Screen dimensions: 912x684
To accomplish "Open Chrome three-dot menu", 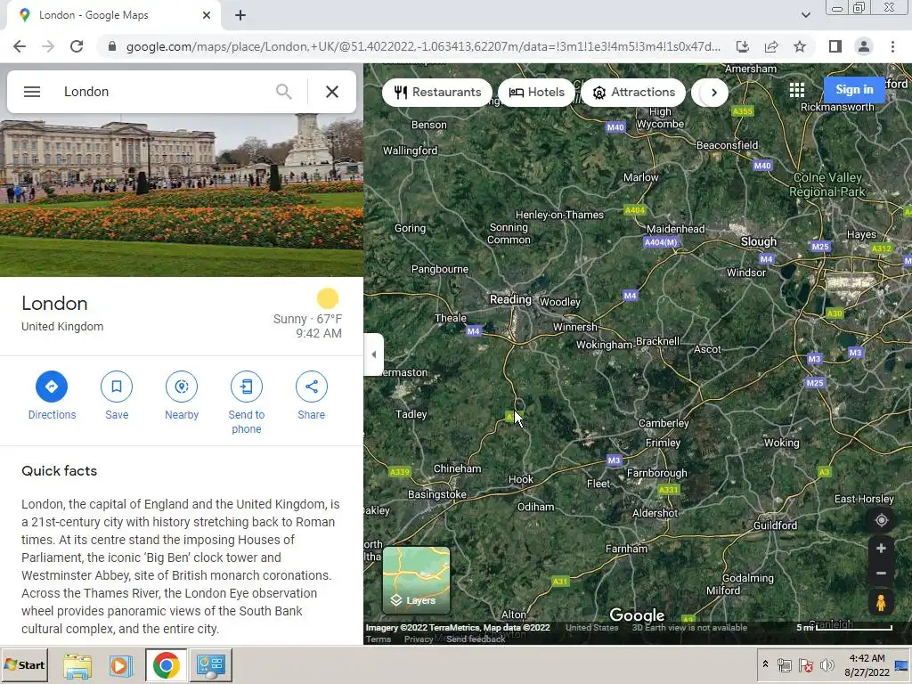I will point(892,46).
